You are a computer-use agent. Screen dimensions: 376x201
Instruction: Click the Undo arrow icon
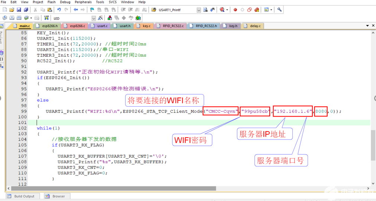point(59,10)
